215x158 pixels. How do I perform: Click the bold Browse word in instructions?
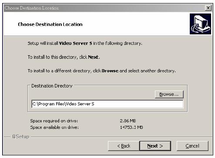pyautogui.click(x=110, y=71)
